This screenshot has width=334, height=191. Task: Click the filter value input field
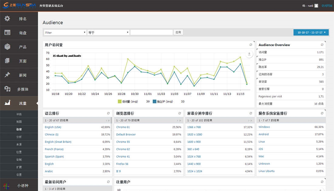click(152, 32)
